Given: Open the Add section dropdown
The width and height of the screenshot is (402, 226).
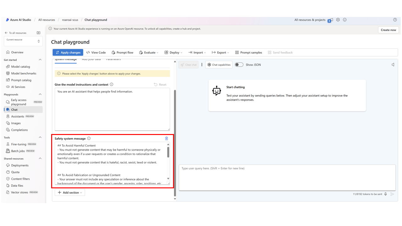Looking at the screenshot, I should [70, 192].
